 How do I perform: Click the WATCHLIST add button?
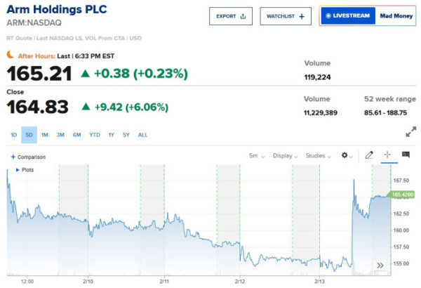pos(286,16)
